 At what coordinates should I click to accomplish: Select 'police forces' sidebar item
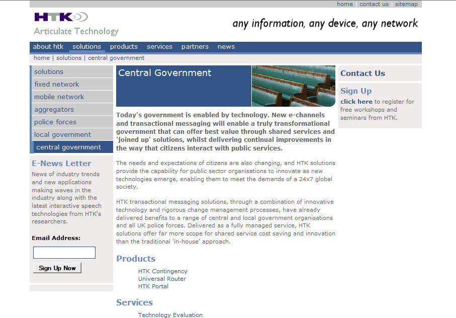55,122
